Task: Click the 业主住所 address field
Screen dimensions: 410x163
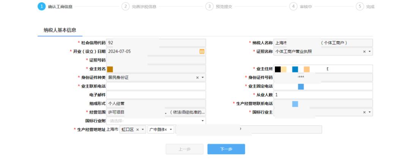Action: point(323,69)
